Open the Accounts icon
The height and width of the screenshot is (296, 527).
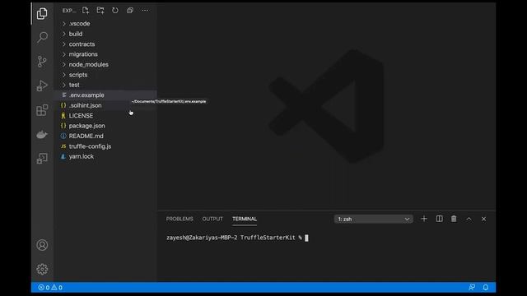(x=42, y=245)
